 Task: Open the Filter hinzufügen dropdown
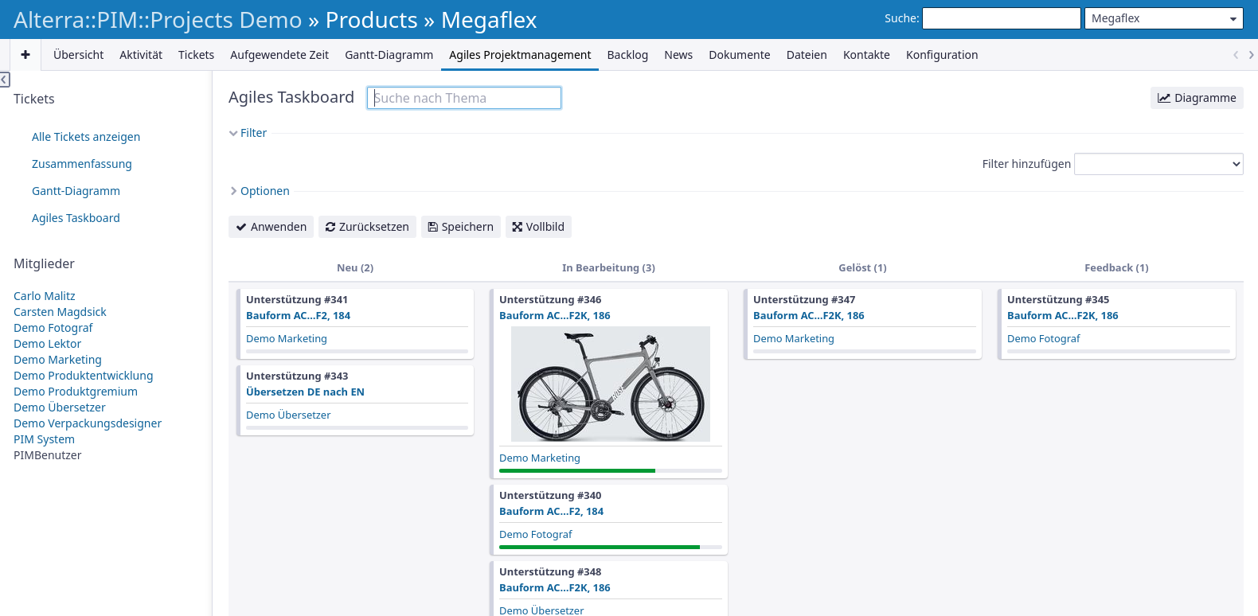1158,164
